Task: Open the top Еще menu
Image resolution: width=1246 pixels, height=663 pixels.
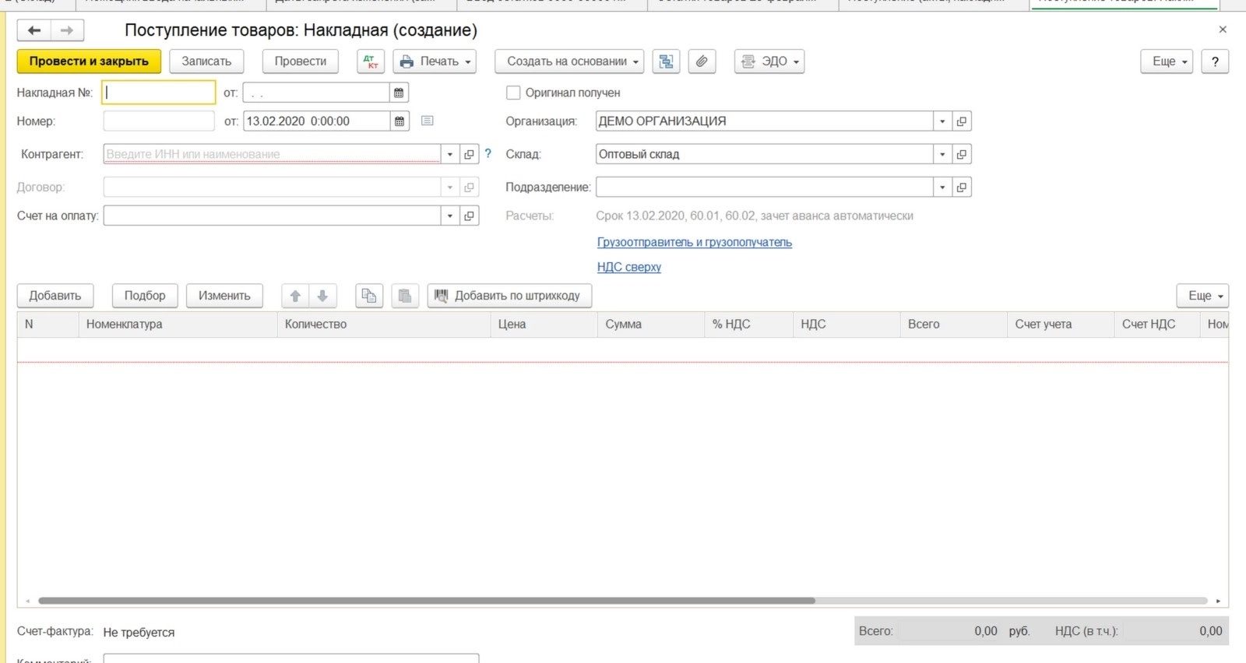Action: (1167, 61)
